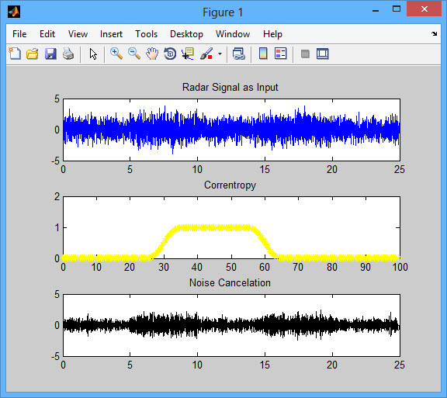The height and width of the screenshot is (398, 447).
Task: Select the Pan hand tool
Action: [152, 54]
